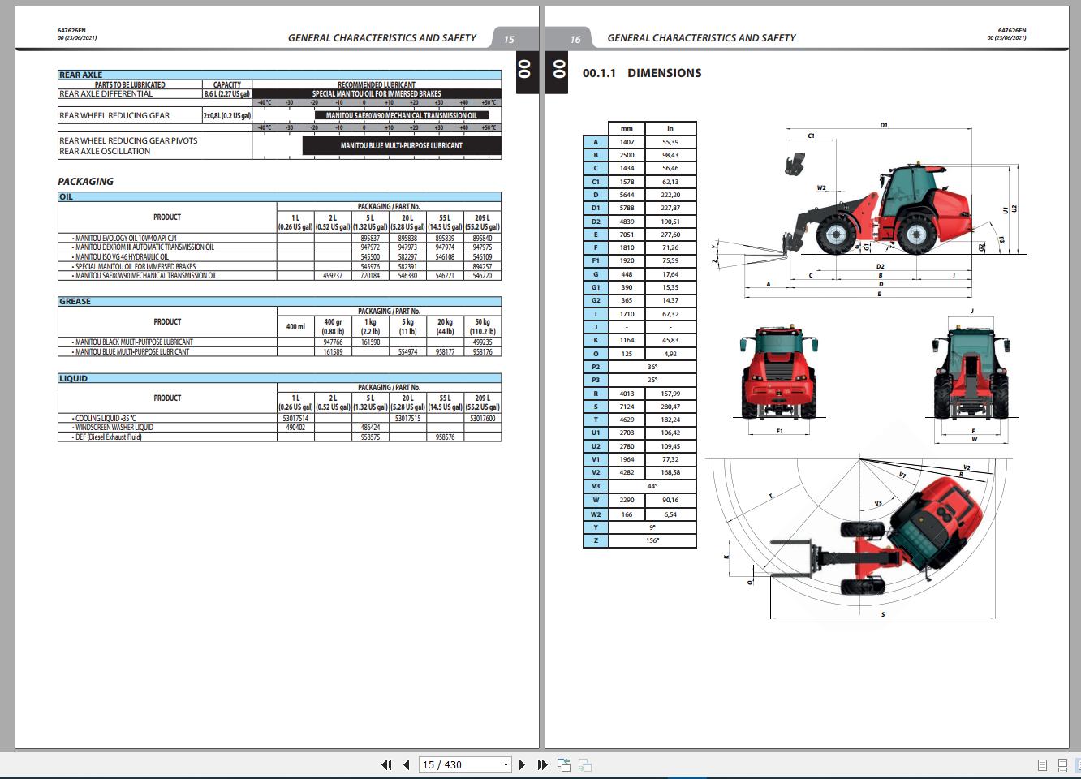Switch to continuous page layout
This screenshot has width=1081, height=779.
[x=1062, y=764]
